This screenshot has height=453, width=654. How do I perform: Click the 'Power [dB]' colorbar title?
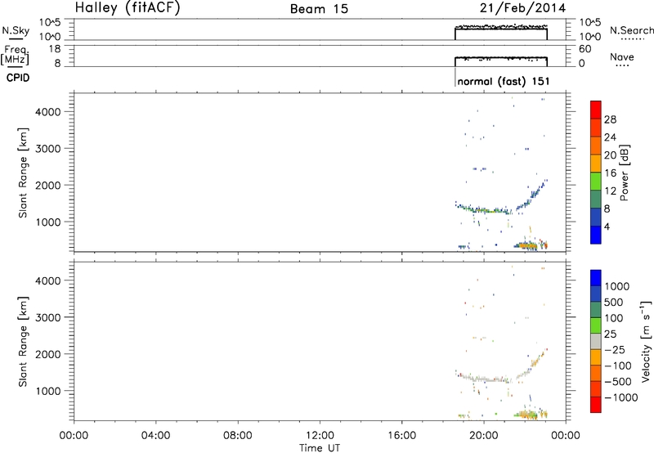tap(624, 173)
